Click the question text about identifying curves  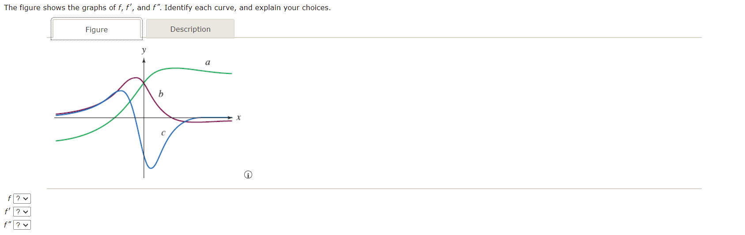(167, 7)
